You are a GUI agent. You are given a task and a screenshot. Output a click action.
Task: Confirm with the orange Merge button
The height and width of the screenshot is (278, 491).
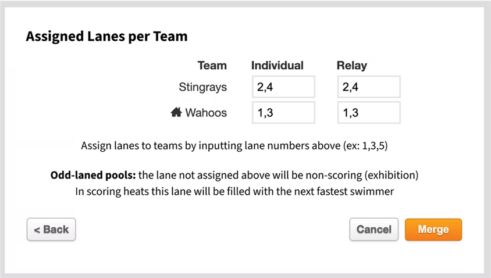433,229
